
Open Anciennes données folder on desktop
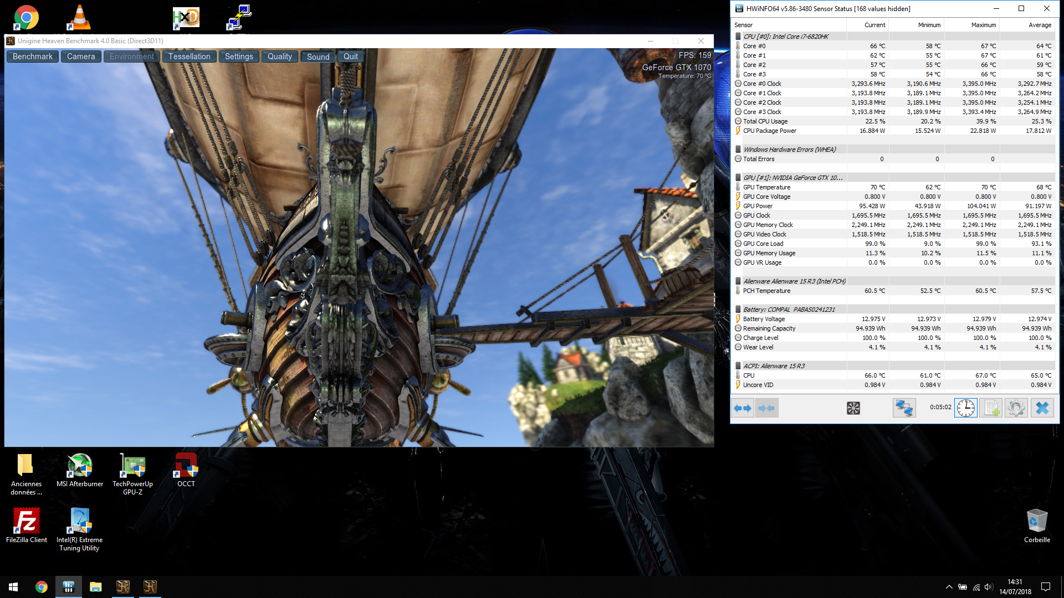click(x=26, y=474)
